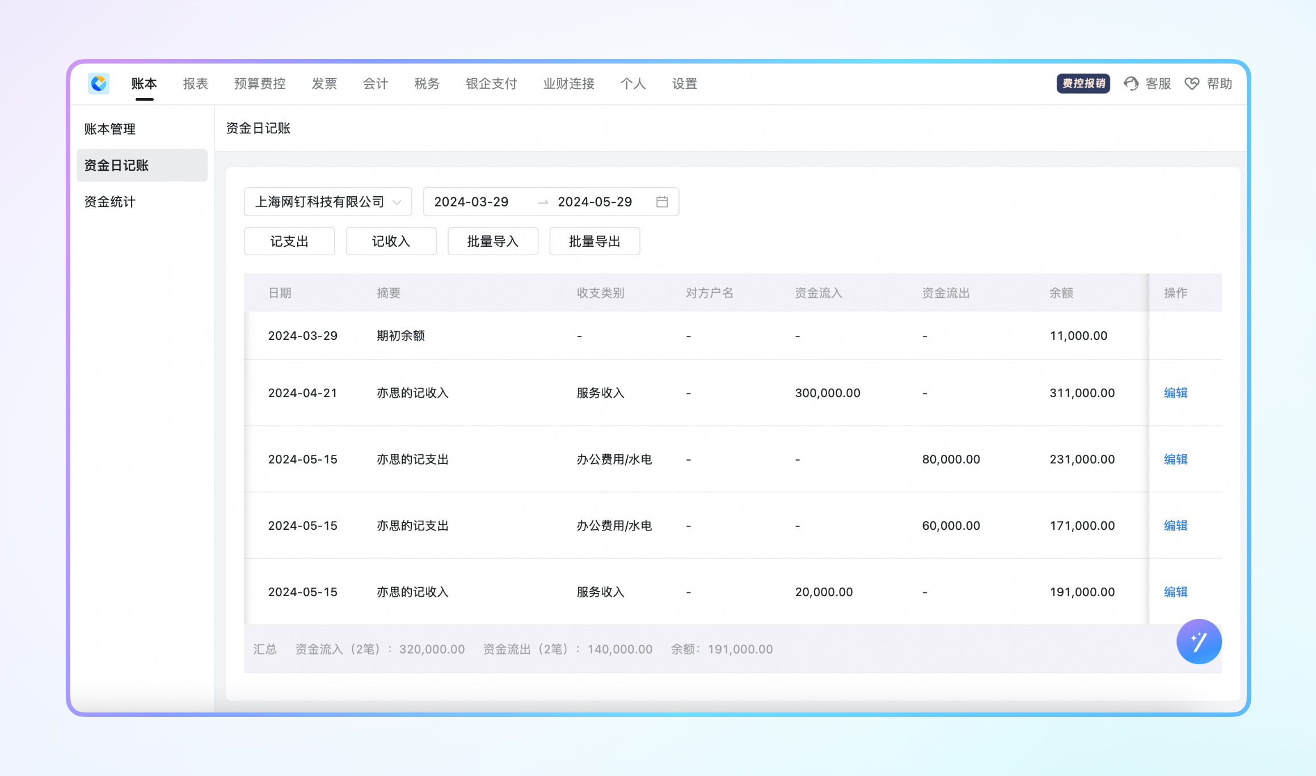Viewport: 1316px width, 776px height.
Task: Click the floating magic wand assistant button
Action: (1199, 642)
